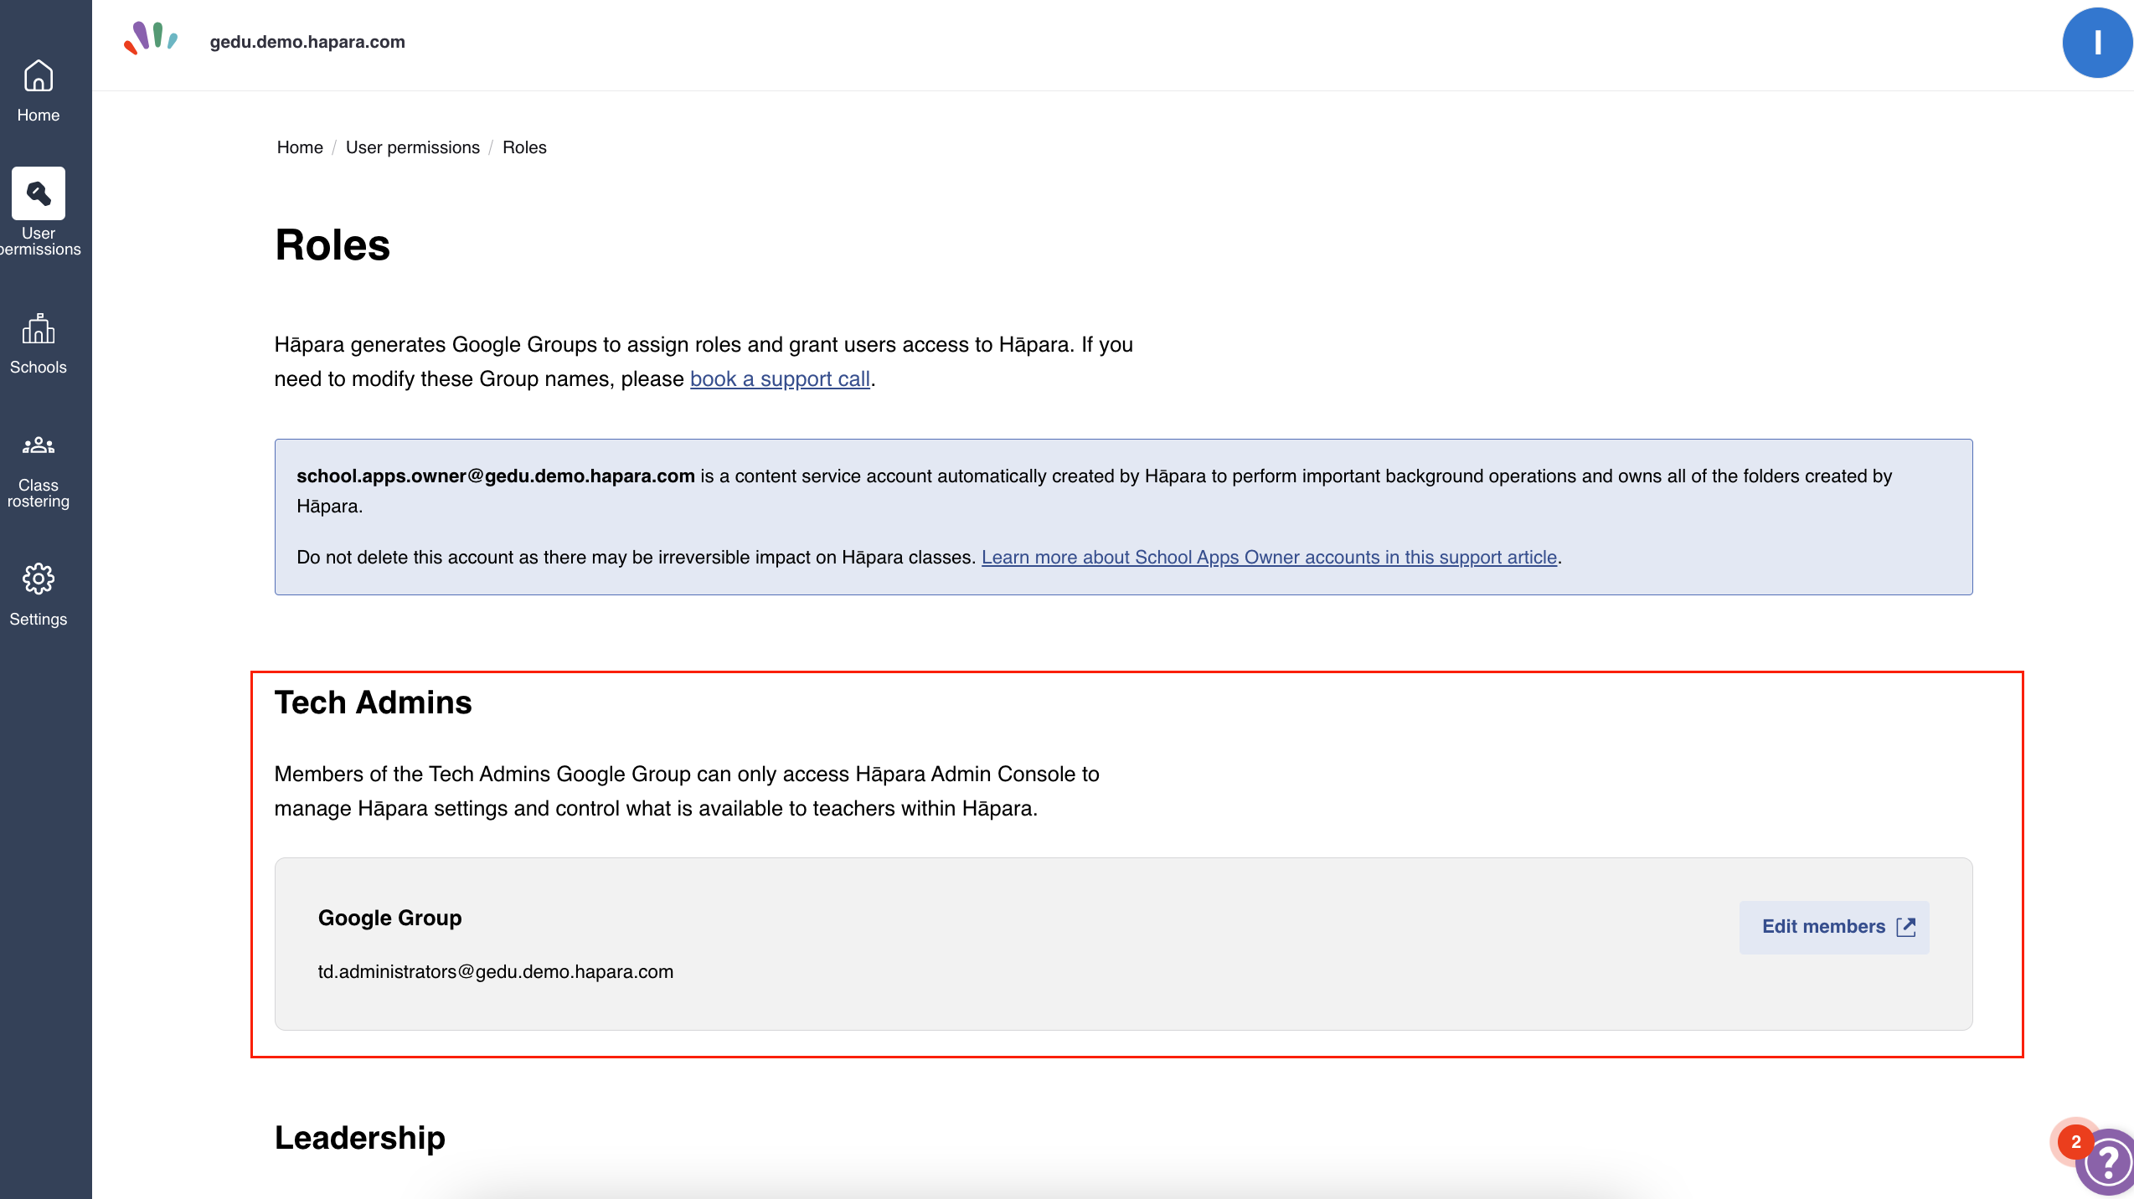
Task: Click Home label in sidebar
Action: [x=39, y=116]
